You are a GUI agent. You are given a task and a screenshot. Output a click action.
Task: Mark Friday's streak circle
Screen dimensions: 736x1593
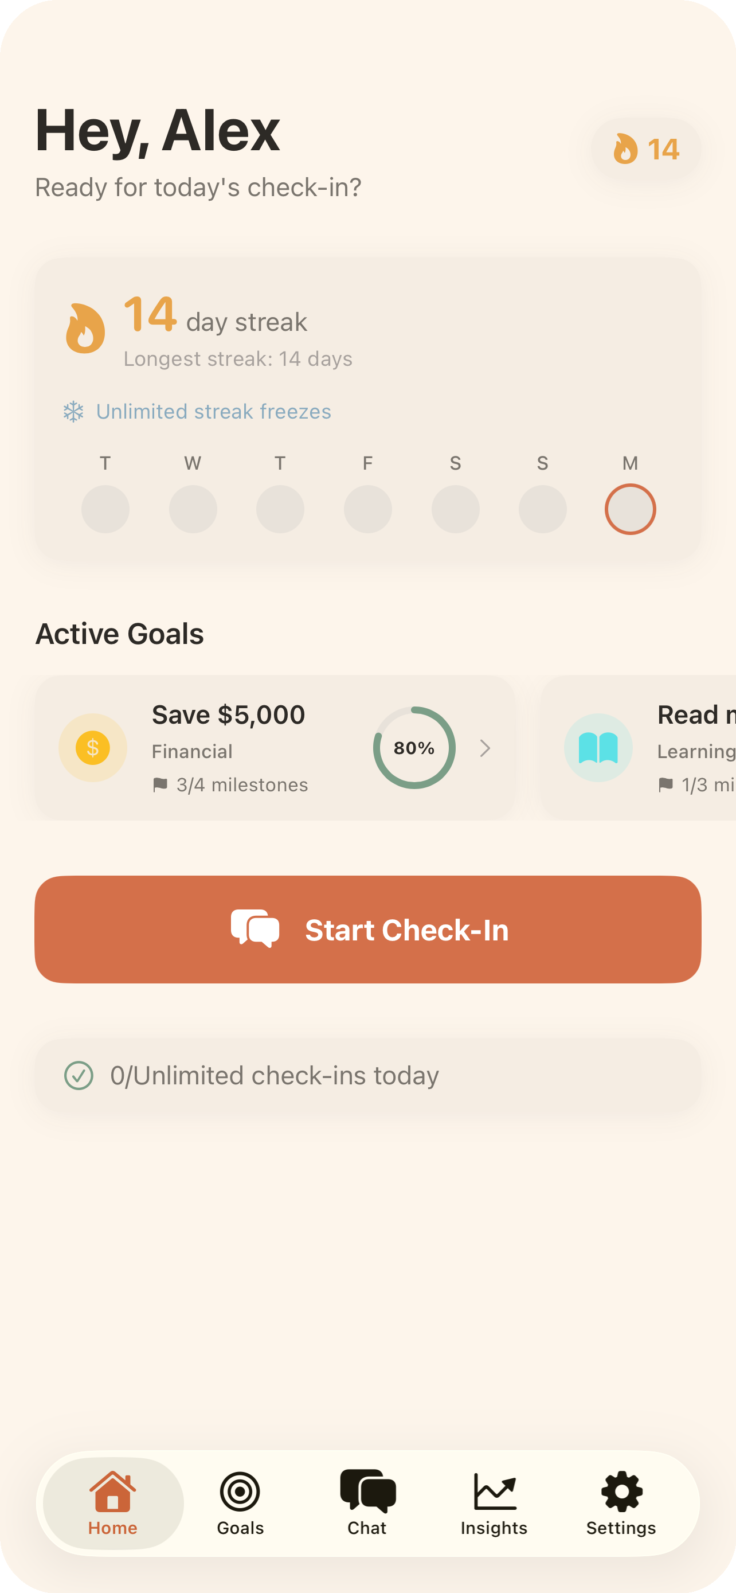(x=367, y=508)
